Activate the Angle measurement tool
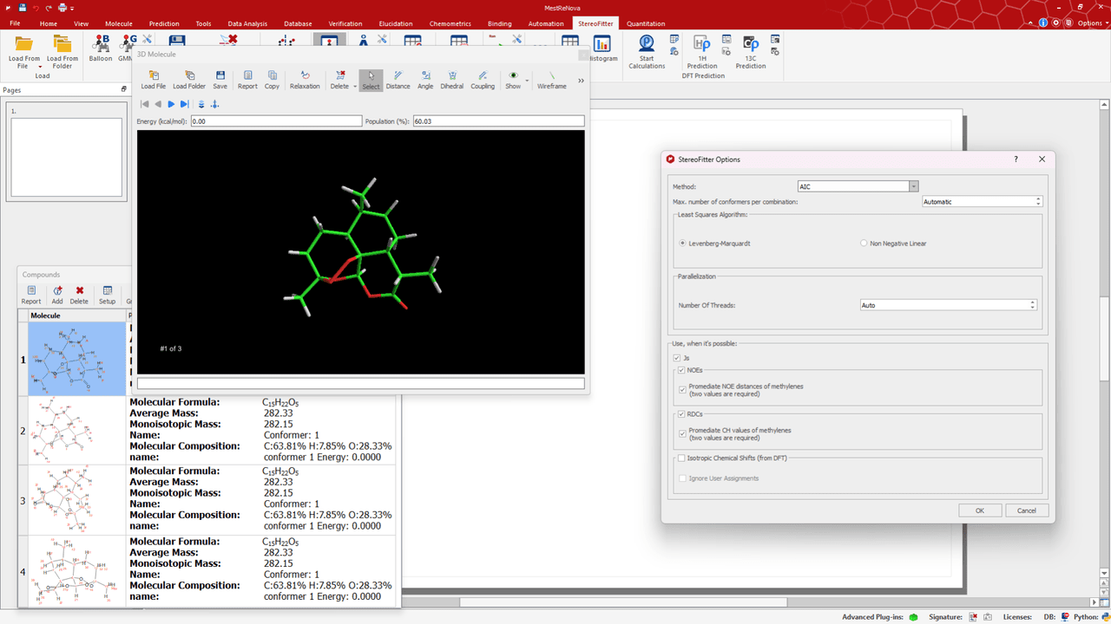The image size is (1111, 624). [425, 80]
